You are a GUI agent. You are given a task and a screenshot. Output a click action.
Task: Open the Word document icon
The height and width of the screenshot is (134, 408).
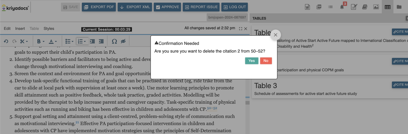point(308,7)
